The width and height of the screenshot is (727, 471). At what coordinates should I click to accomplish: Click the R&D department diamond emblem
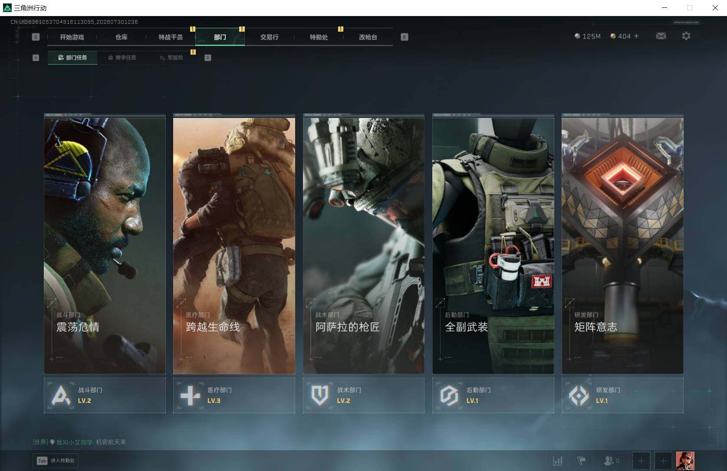click(x=579, y=396)
